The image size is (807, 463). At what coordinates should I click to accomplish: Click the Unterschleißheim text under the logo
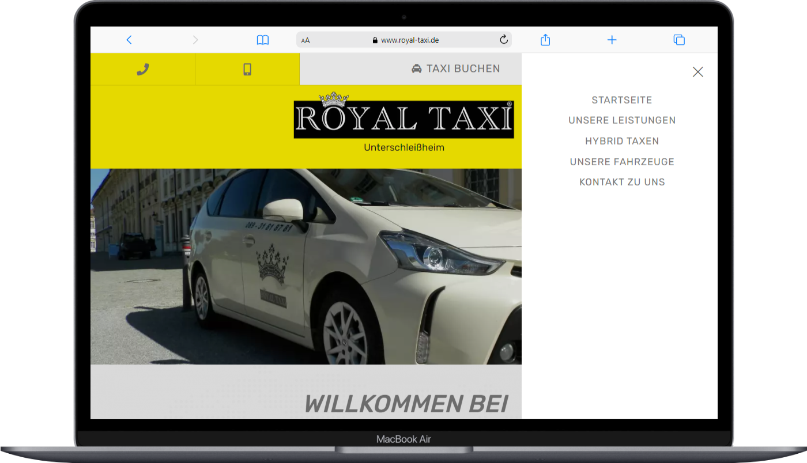point(404,147)
